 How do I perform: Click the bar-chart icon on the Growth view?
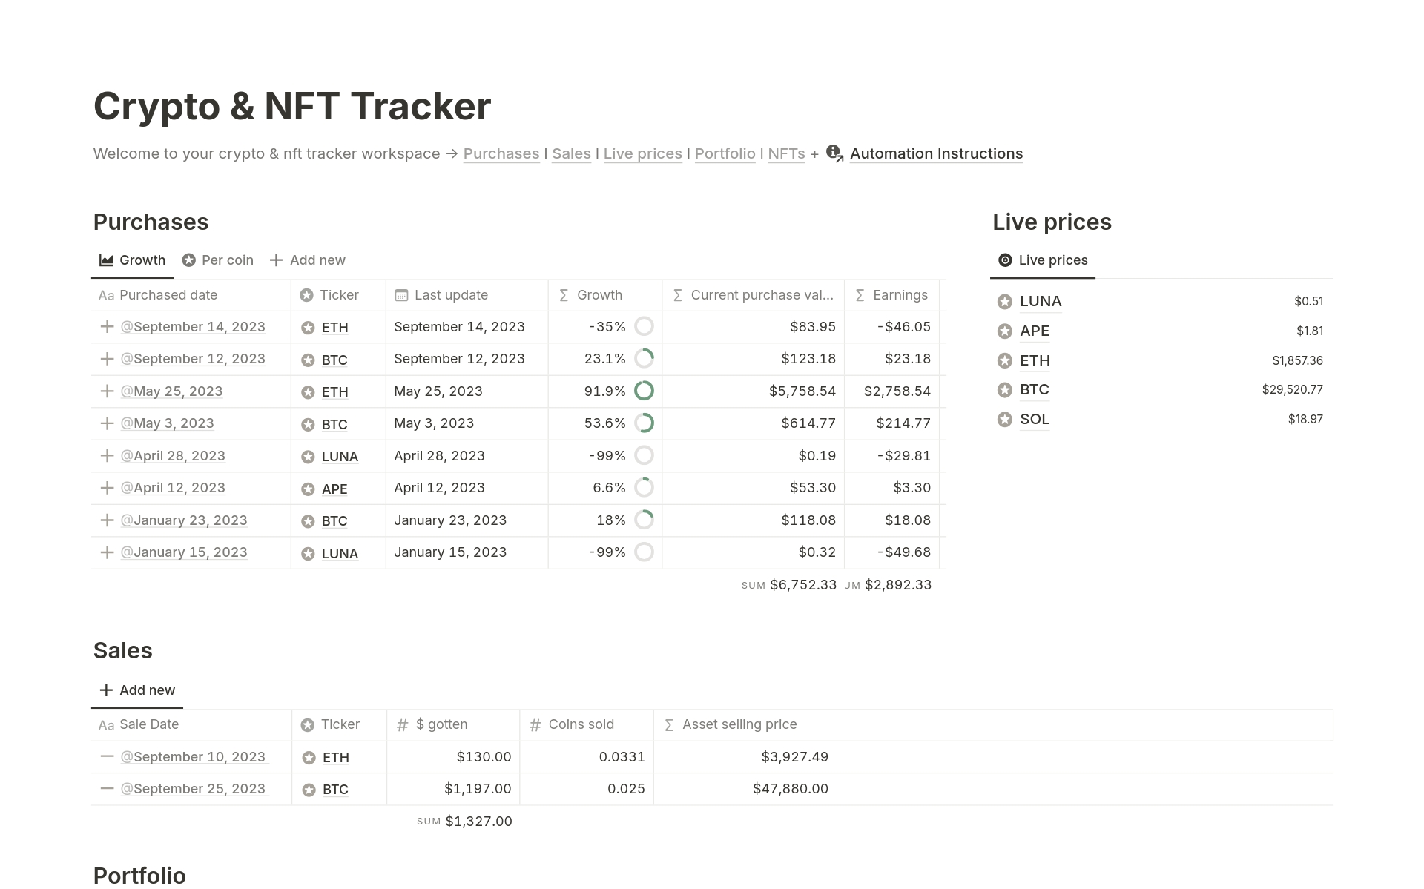click(105, 260)
